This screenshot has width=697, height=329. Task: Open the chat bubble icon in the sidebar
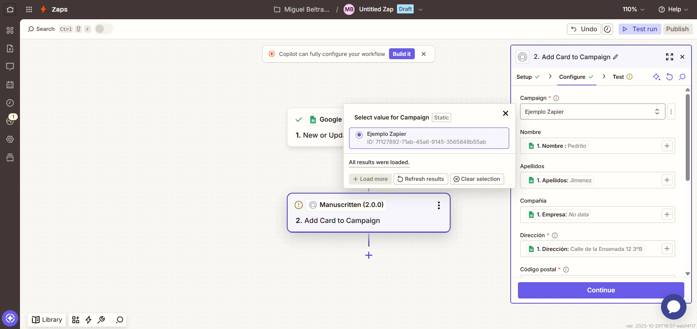coord(10,67)
